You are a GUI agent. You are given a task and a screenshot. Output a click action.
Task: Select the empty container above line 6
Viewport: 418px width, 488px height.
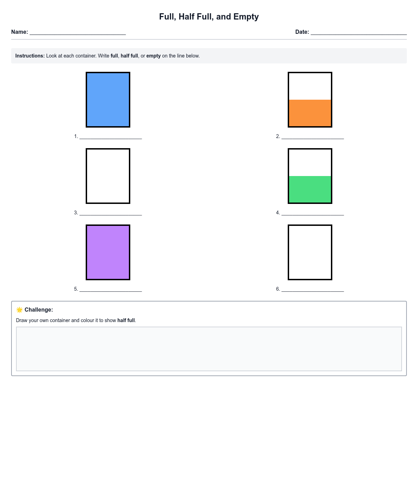pos(310,252)
